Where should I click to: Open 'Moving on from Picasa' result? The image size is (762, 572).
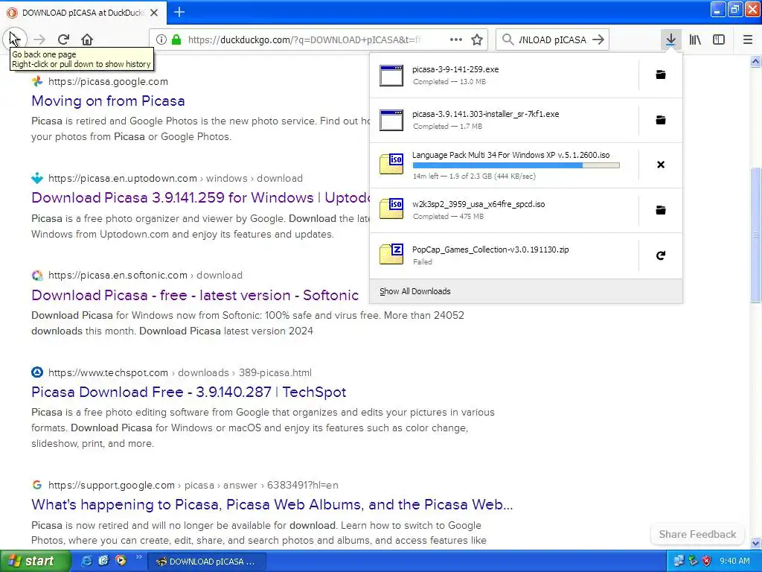coord(108,101)
